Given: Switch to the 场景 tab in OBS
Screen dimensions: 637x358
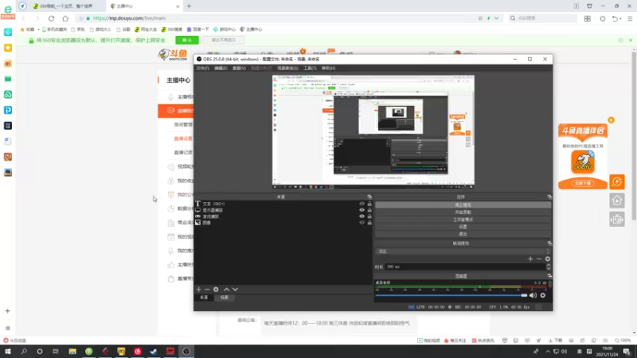Looking at the screenshot, I should [225, 298].
